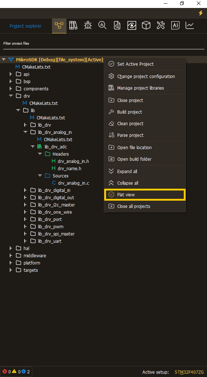
Task: Select Close project menu entry
Action: point(145,100)
